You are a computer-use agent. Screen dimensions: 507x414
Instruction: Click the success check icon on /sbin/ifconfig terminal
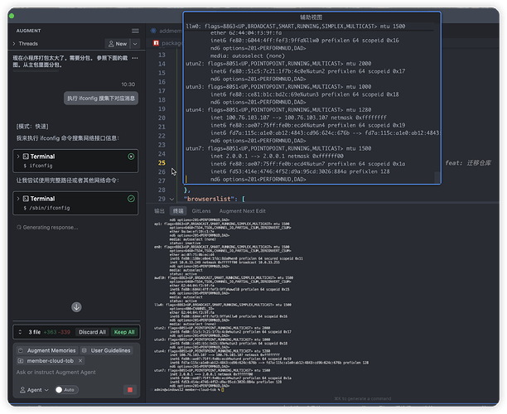[131, 199]
